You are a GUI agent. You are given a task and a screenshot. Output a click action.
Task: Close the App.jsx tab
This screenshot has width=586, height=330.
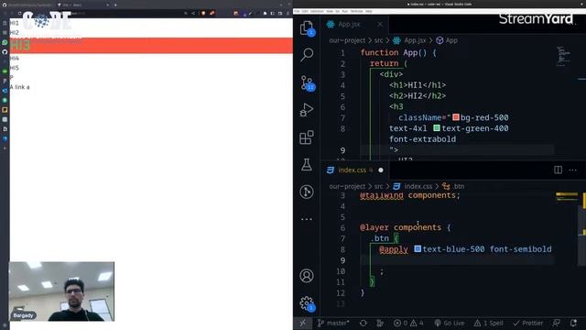(380, 25)
